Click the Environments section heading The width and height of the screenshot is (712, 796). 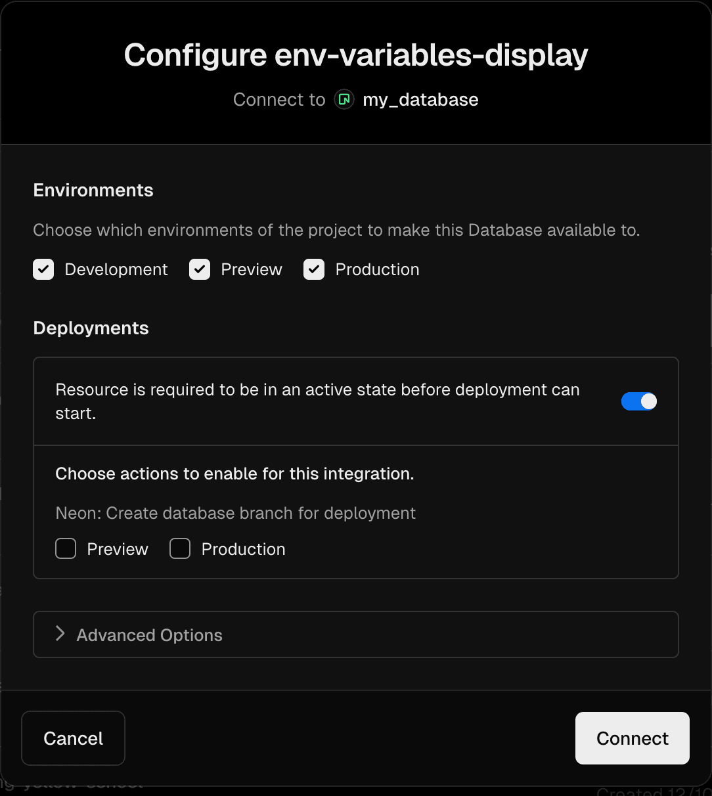[93, 190]
